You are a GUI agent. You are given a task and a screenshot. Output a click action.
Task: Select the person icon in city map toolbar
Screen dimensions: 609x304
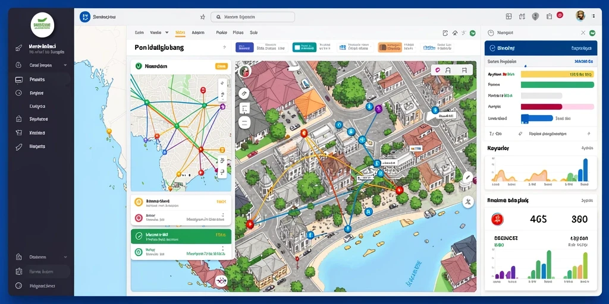(x=448, y=70)
